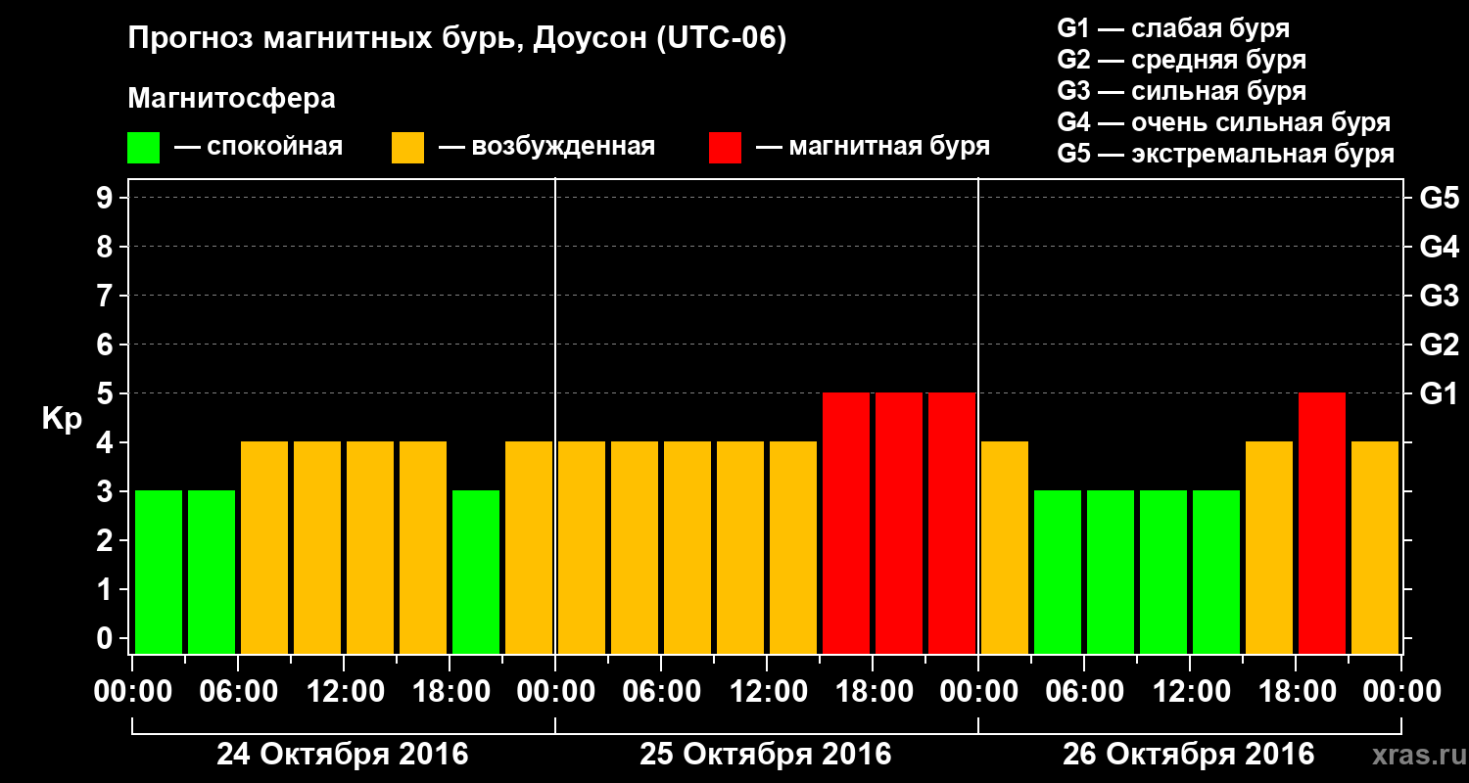Click the yellow bar for 24 October 21:00–00:00
The image size is (1469, 783).
[529, 547]
